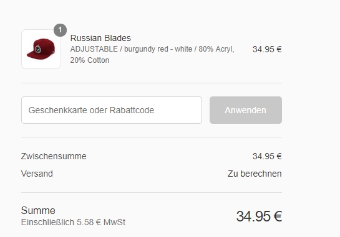The image size is (340, 237).
Task: Click the Summe label
Action: [38, 210]
